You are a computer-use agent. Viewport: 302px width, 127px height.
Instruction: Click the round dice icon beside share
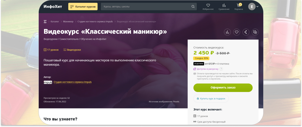coord(255,32)
